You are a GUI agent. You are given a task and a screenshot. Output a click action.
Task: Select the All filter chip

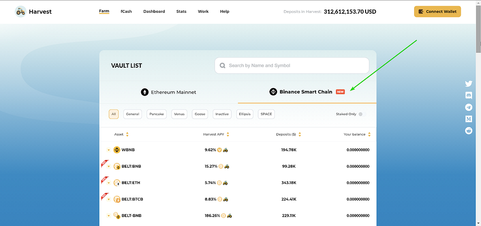point(114,114)
